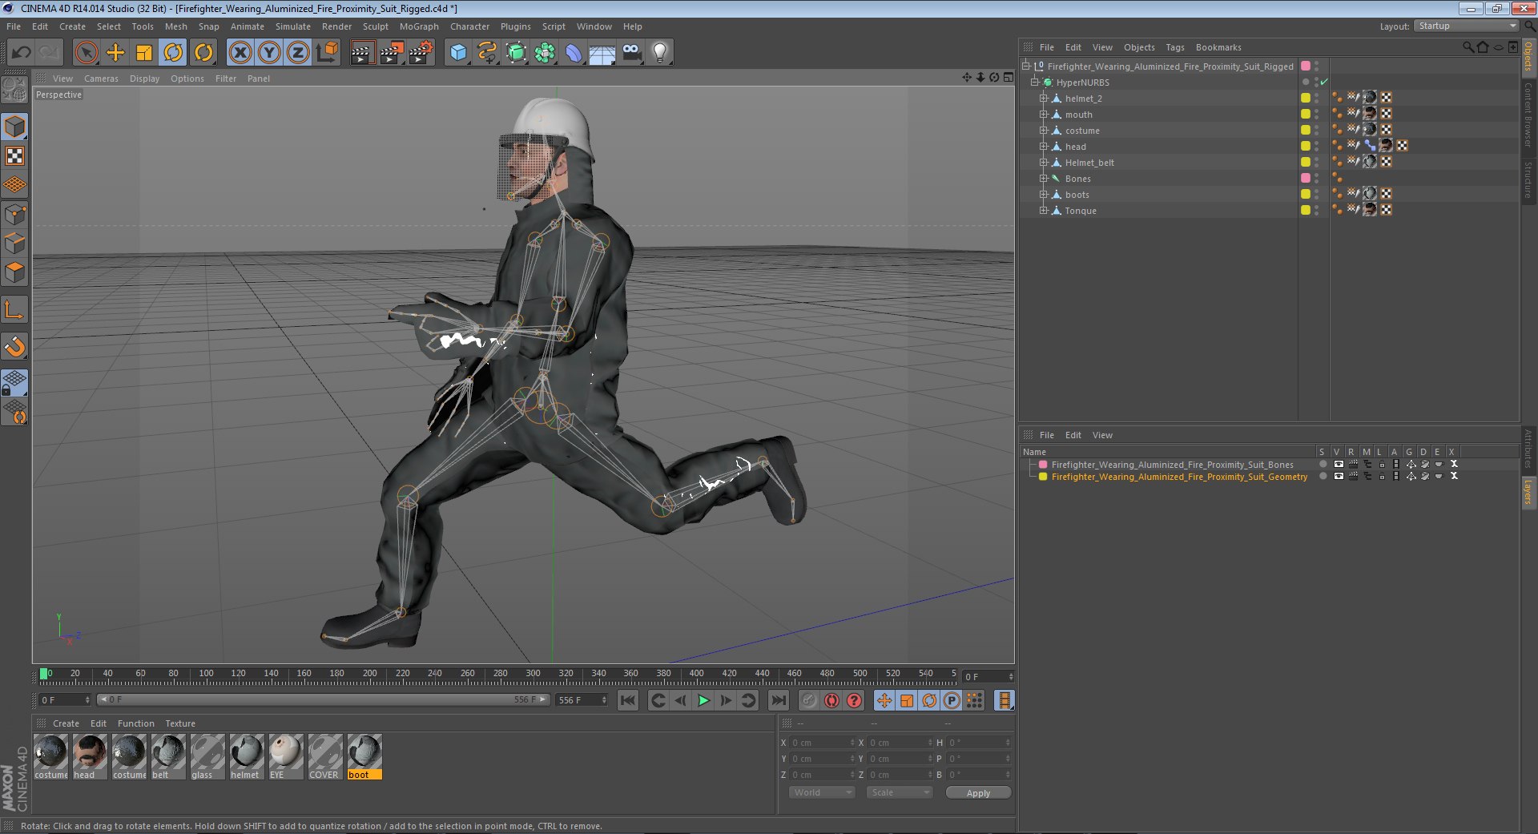Click the Undo arrow icon
Screen dimensions: 1538x834
(x=22, y=53)
